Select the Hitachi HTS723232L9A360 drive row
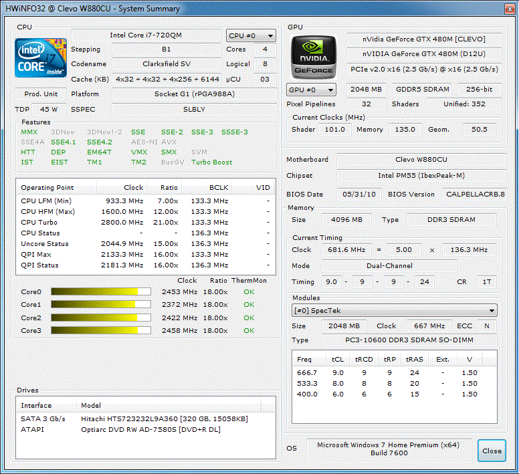This screenshot has height=474, width=519. (146, 419)
